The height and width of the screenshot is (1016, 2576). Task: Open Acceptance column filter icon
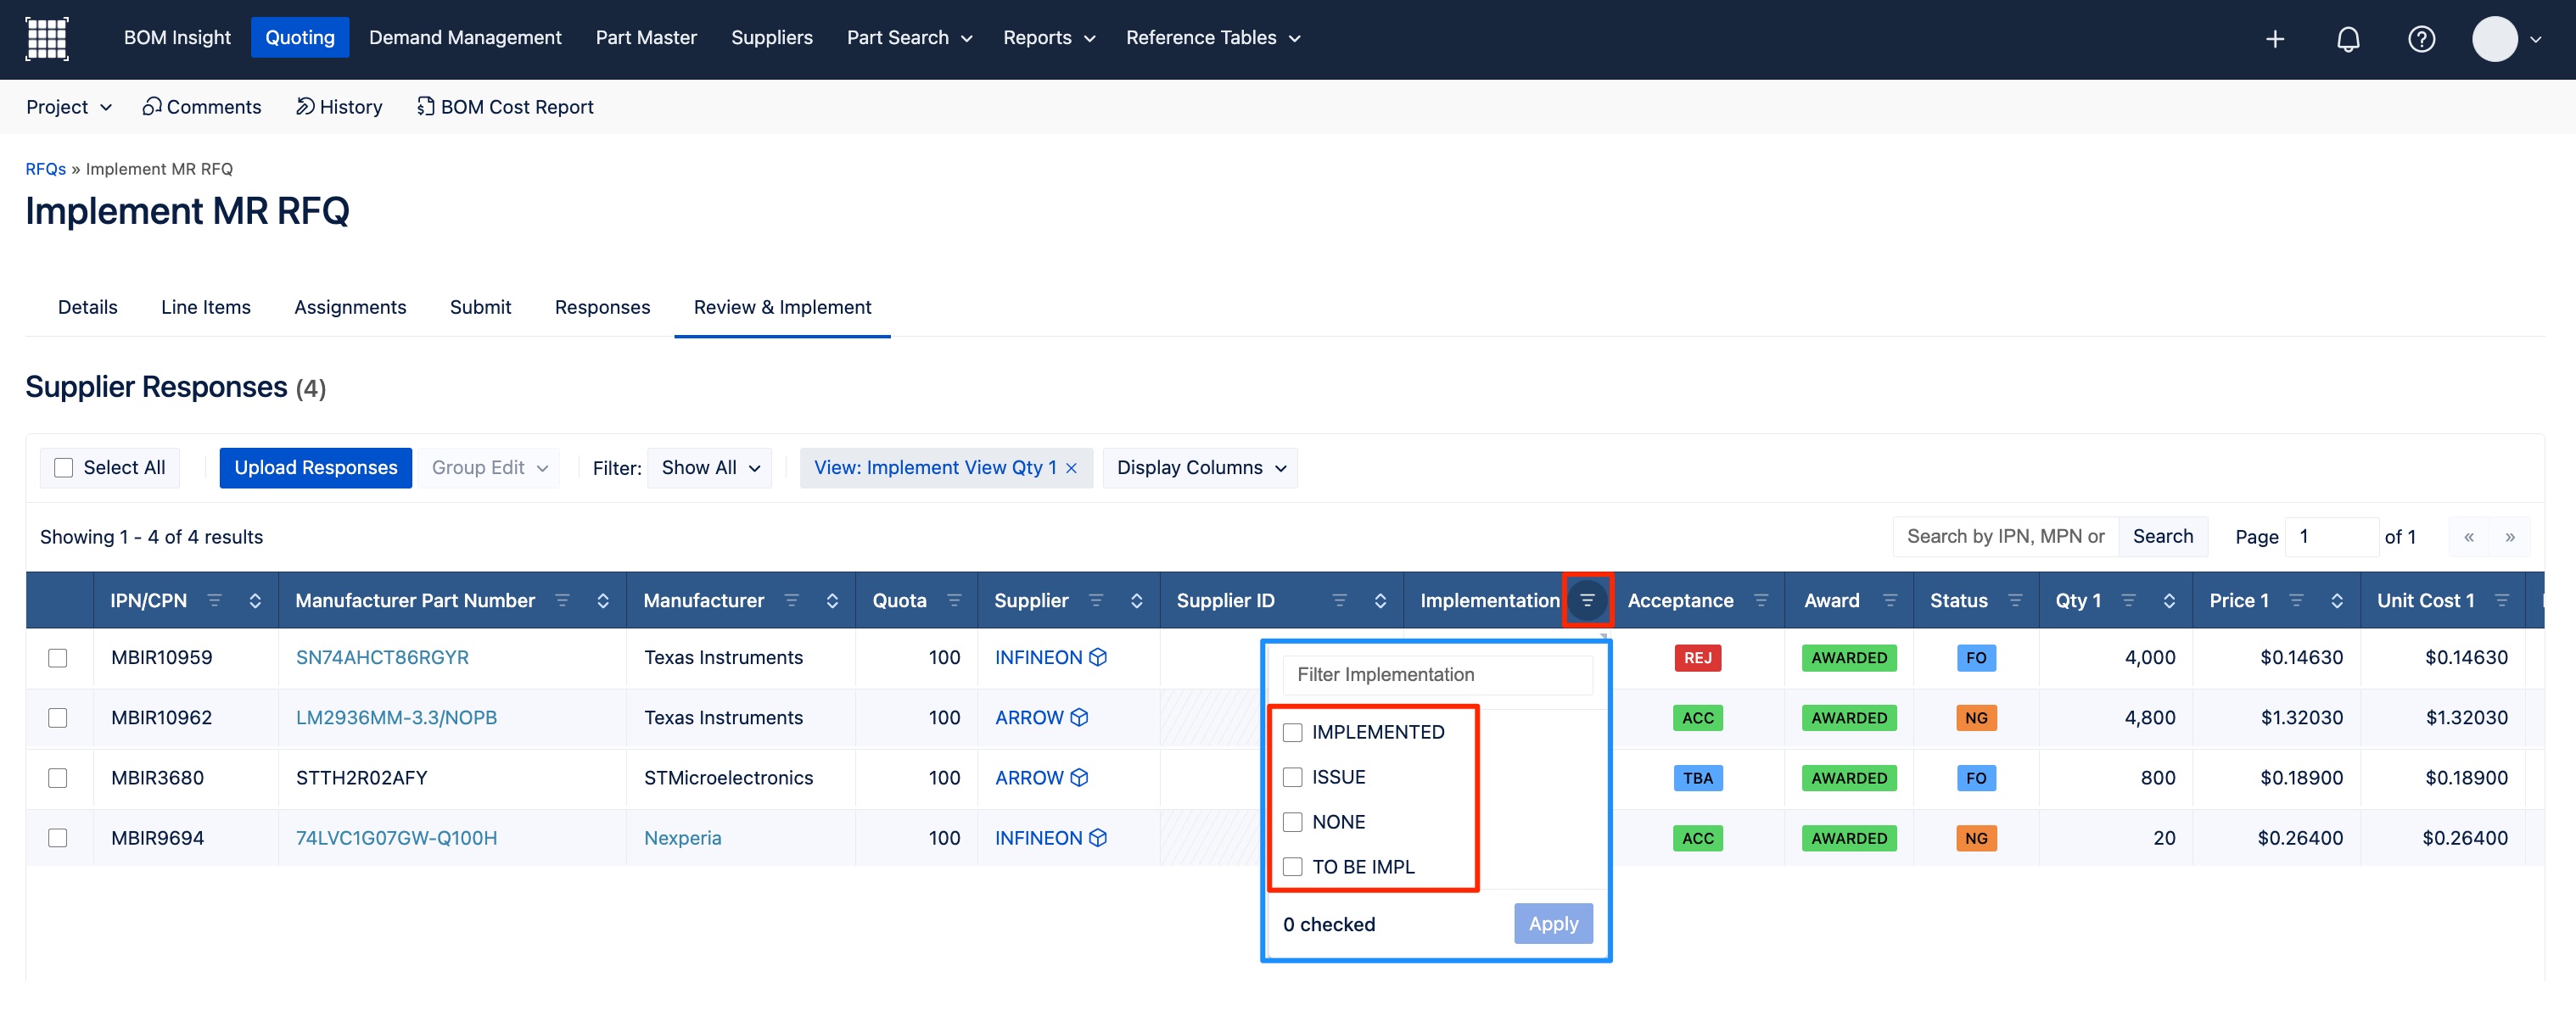1761,600
